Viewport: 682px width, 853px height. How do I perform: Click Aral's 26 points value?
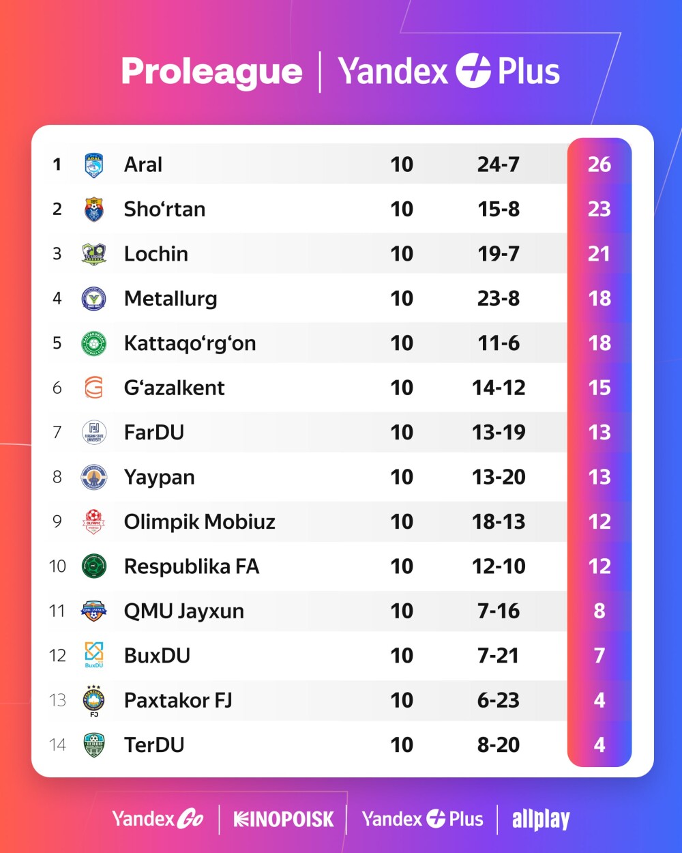(599, 164)
